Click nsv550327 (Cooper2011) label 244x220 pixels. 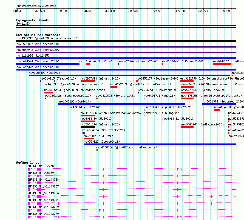[102, 142]
